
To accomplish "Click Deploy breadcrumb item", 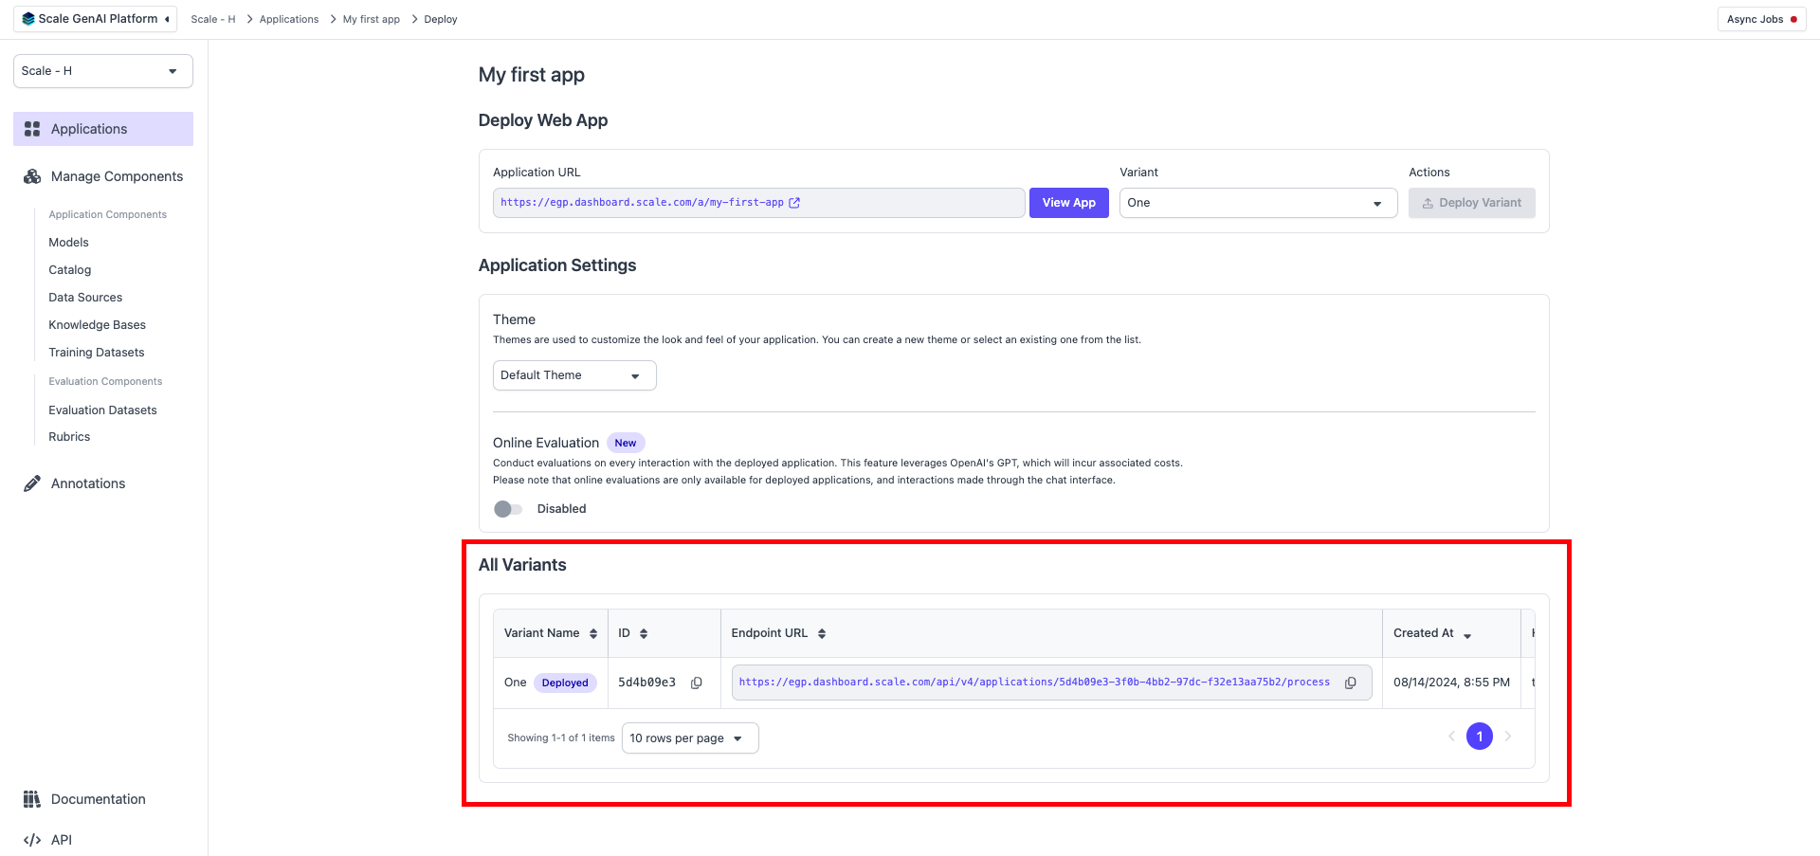I will pos(441,19).
